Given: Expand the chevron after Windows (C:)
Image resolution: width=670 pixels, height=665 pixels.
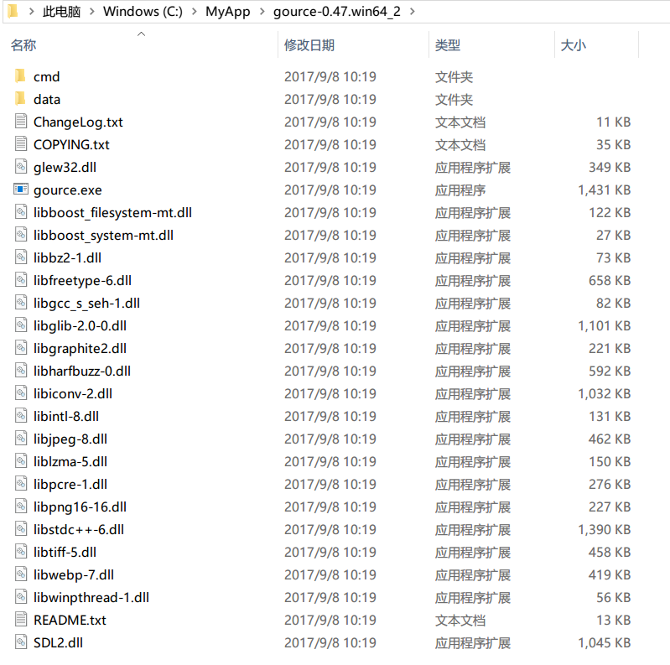Looking at the screenshot, I should (x=194, y=12).
